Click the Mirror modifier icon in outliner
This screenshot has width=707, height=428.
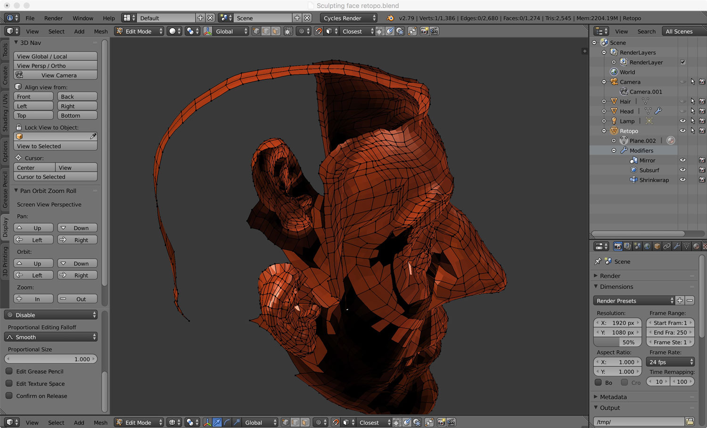633,161
